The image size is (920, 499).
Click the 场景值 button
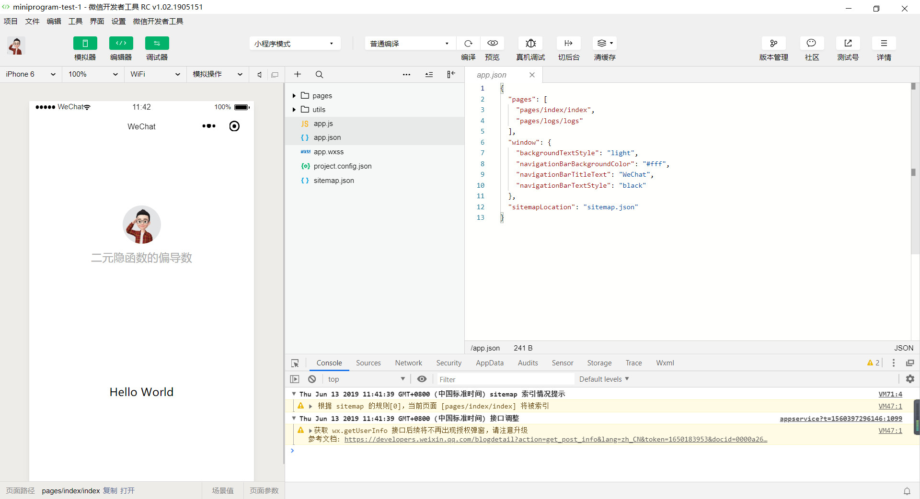223,490
